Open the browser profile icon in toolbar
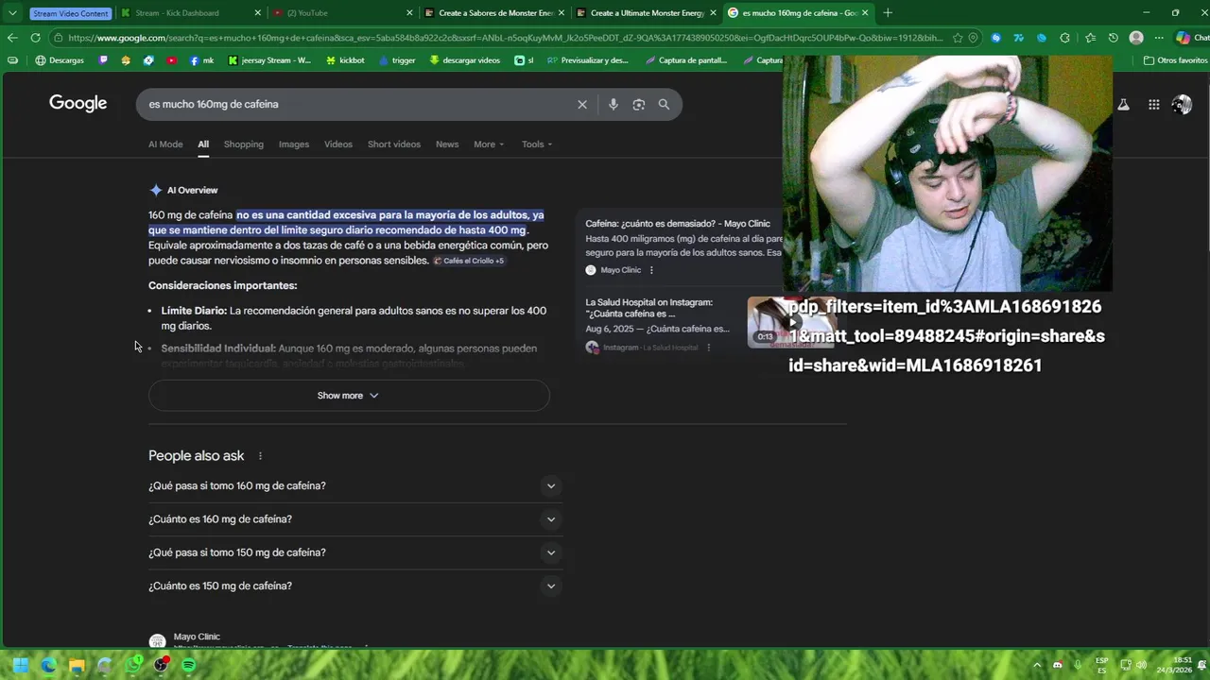 pos(1136,38)
